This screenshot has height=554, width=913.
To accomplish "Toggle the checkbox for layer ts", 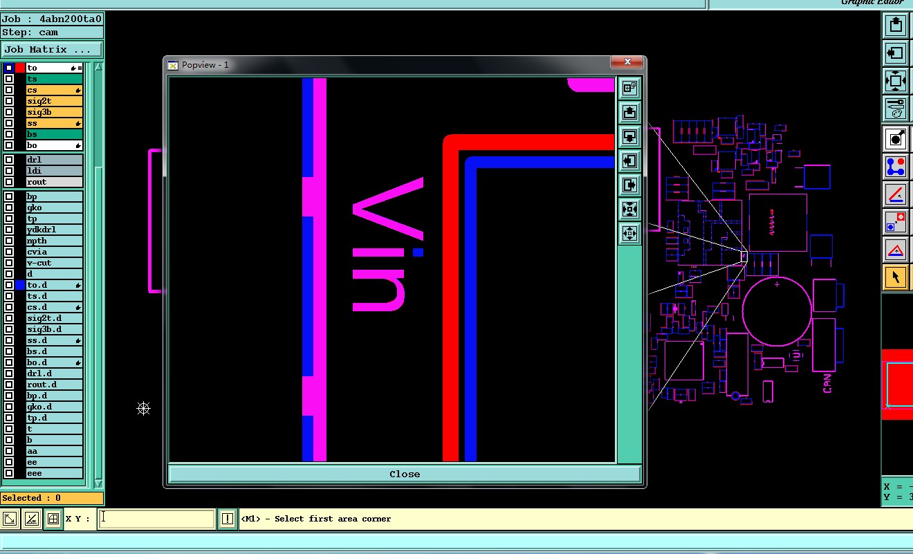I will coord(9,79).
